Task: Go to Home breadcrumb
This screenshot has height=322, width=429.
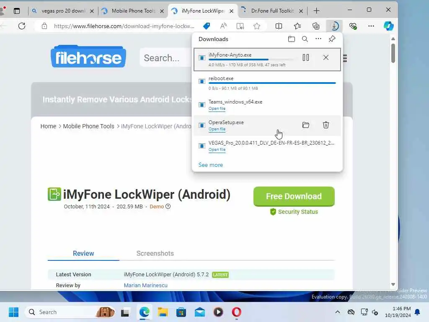Action: coord(48,126)
